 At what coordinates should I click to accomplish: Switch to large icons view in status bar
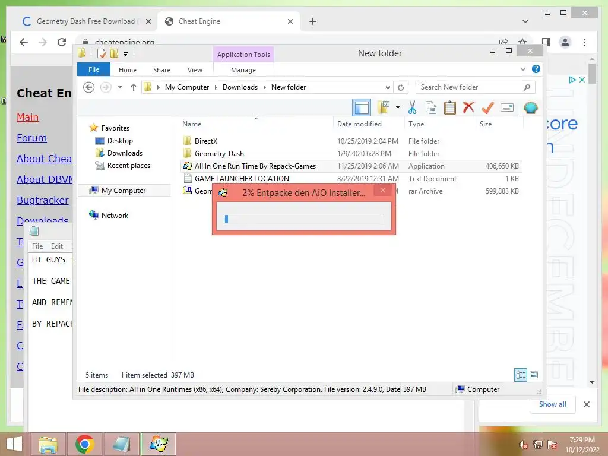534,375
